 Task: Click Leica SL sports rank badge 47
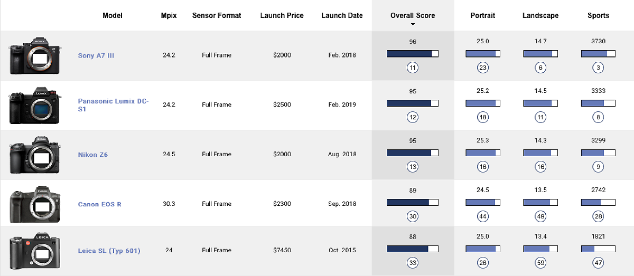(598, 263)
